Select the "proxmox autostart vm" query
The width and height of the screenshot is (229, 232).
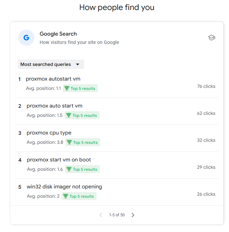[53, 79]
